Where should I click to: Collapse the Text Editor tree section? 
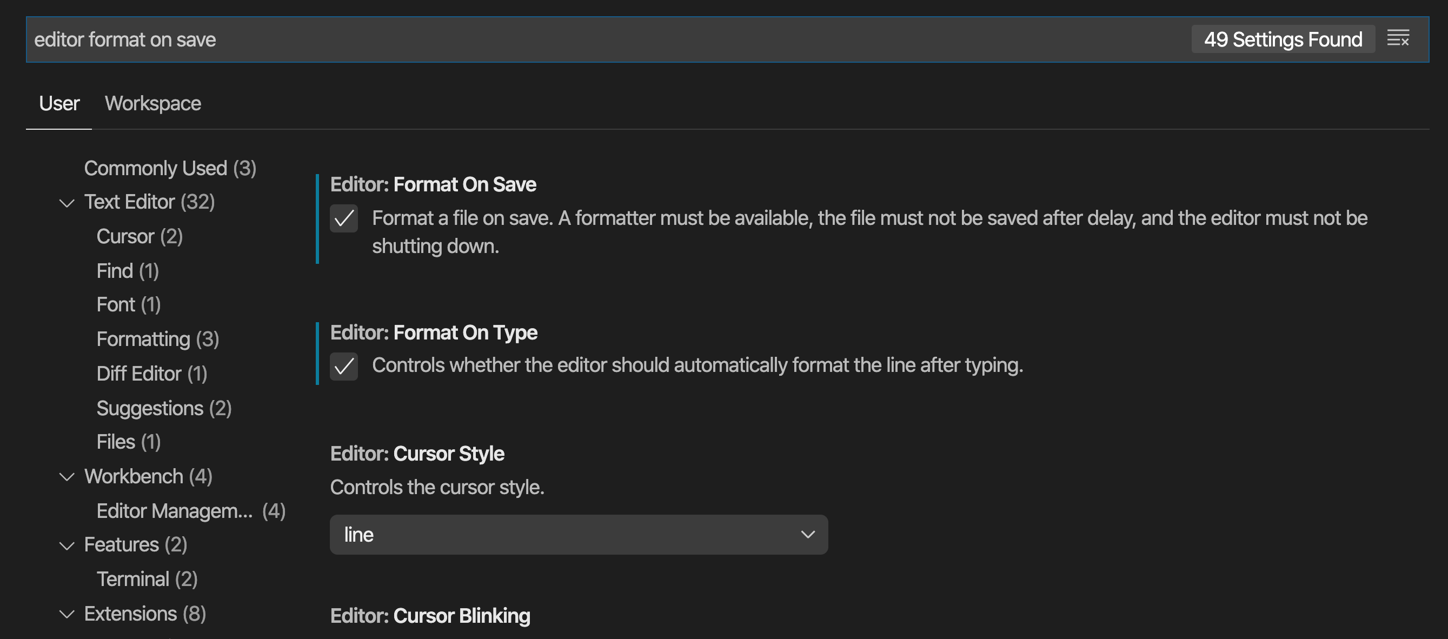67,203
